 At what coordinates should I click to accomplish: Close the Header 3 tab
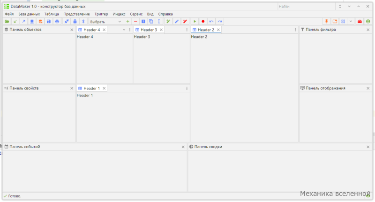[161, 30]
